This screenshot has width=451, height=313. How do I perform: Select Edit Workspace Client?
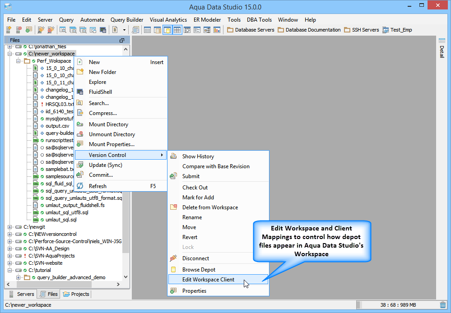pos(219,279)
